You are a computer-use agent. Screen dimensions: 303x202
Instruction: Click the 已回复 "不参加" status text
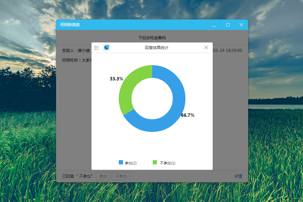(x=77, y=176)
